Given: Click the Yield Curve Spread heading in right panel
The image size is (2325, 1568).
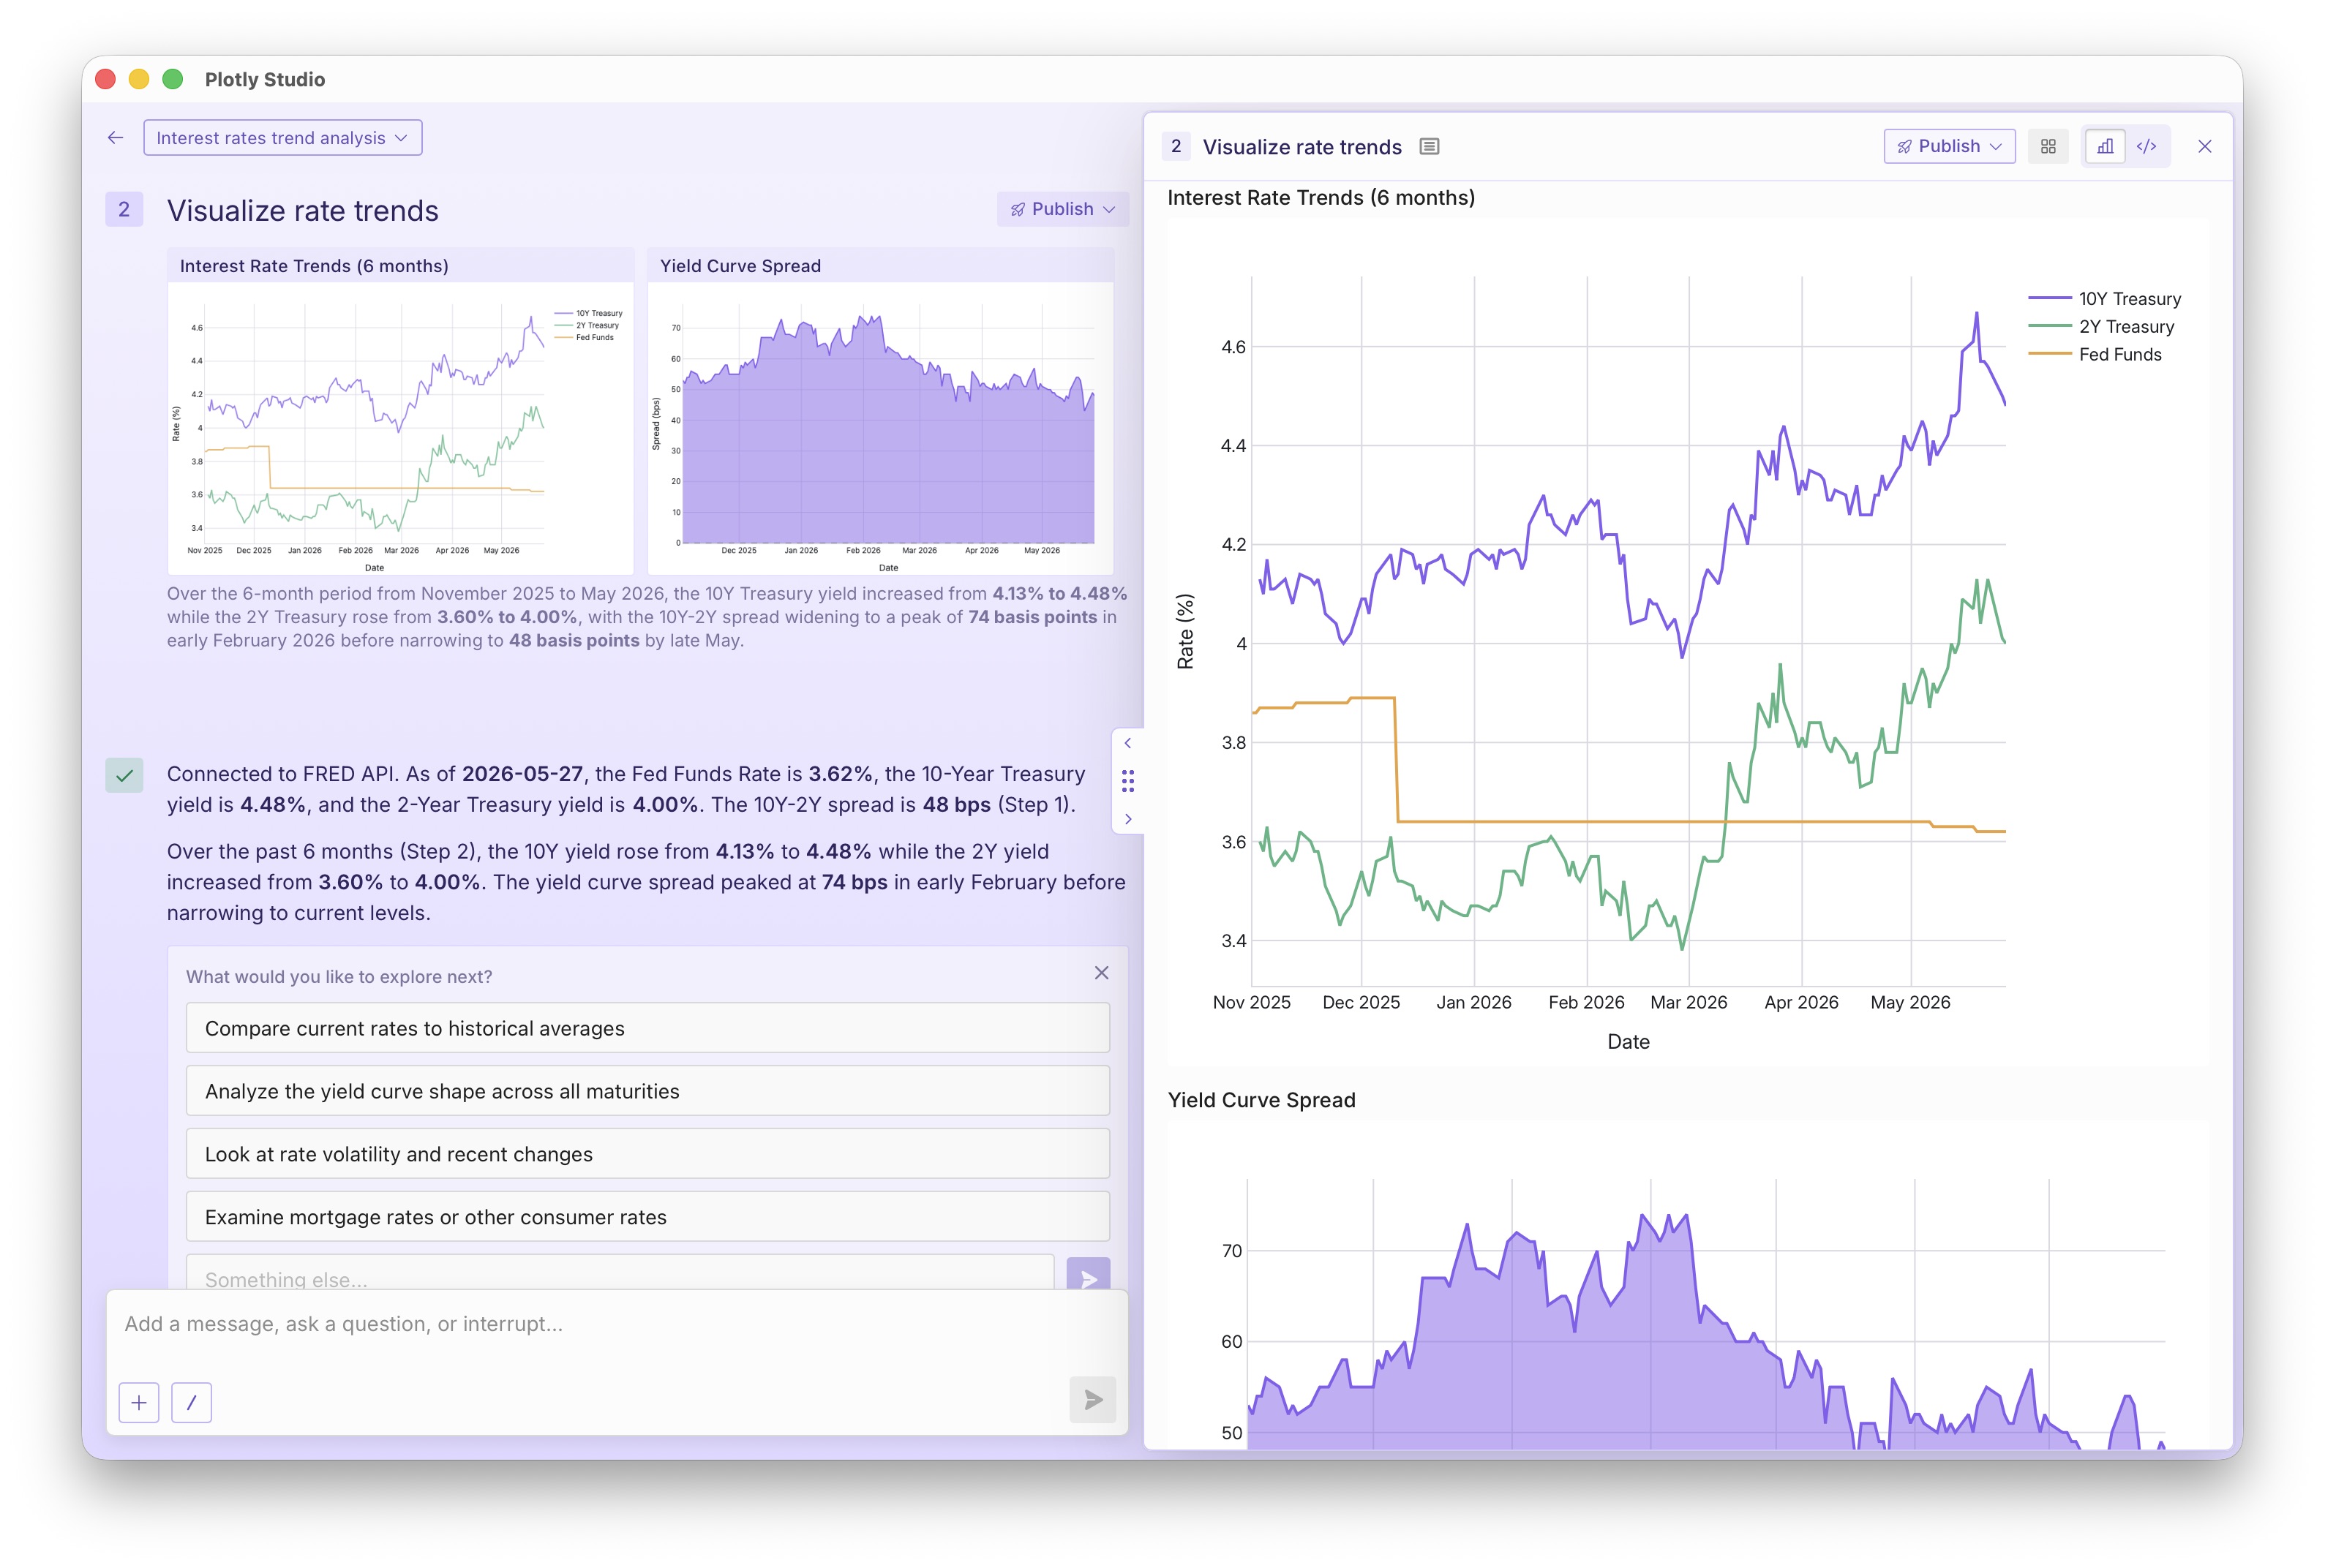Looking at the screenshot, I should click(x=1261, y=1100).
